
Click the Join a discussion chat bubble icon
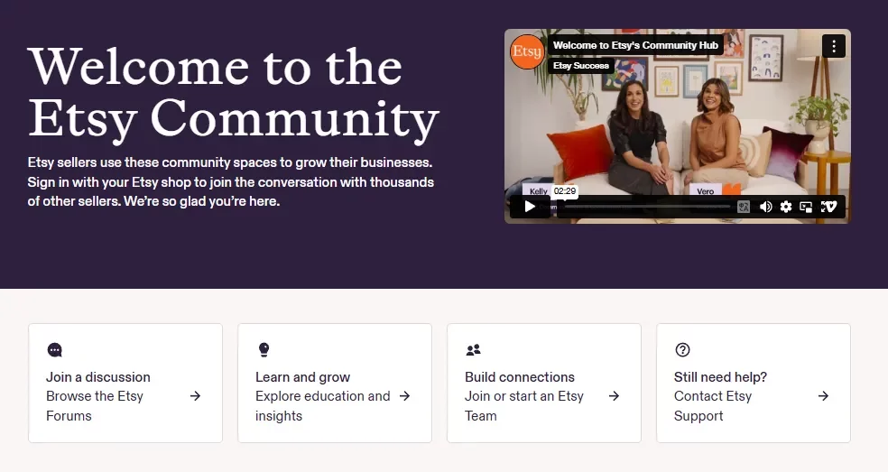(x=54, y=350)
